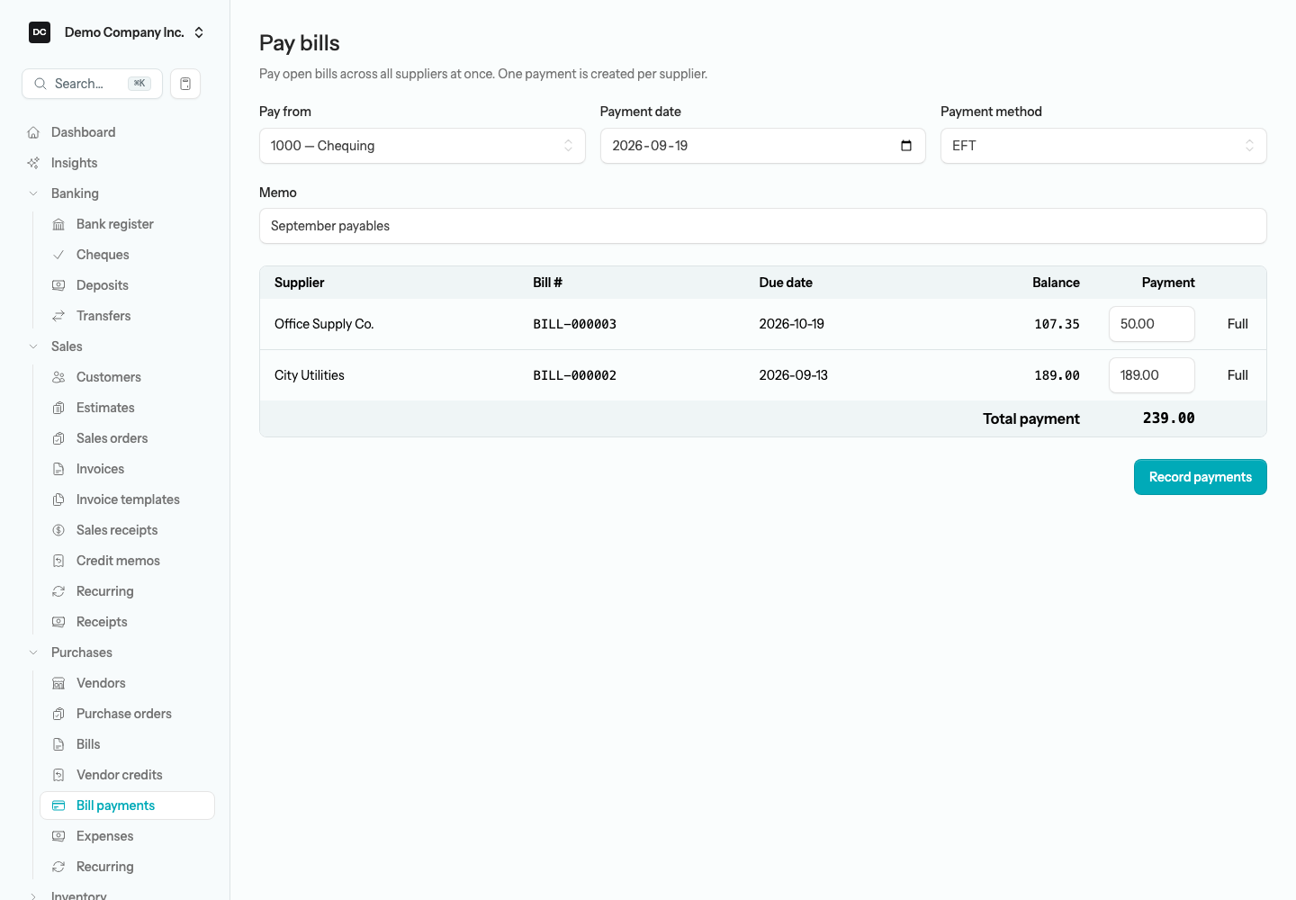The image size is (1296, 900).
Task: Open the calendar picker in Payment date
Action: pos(906,146)
